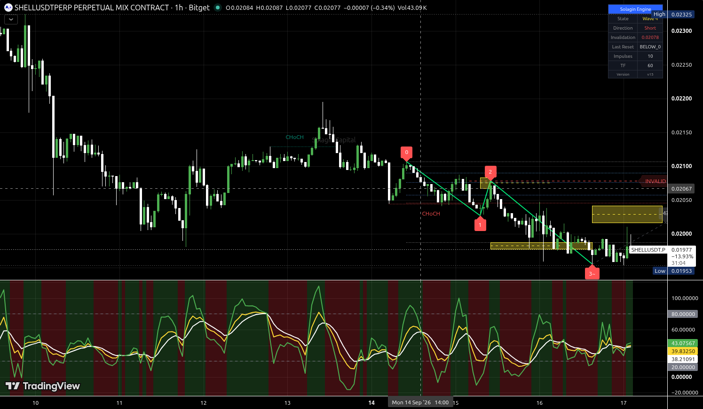Collapse the chart legend with the chevron
This screenshot has height=409, width=703.
[11, 20]
